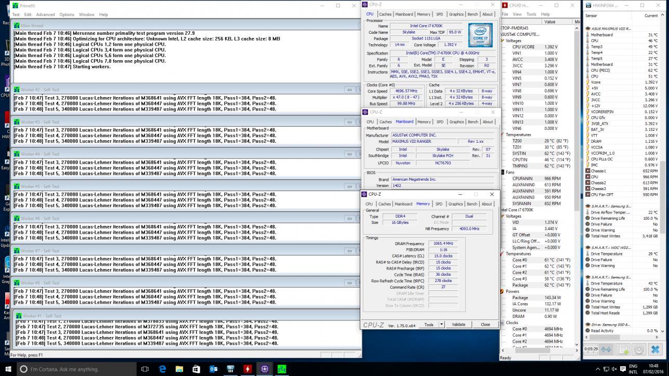Click the Validate button in CPU-Z
Screen dimensions: 669x376
coord(458,325)
